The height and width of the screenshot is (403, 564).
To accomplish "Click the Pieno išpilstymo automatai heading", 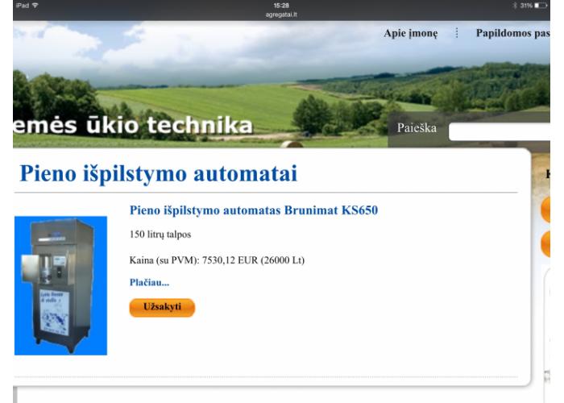I will (x=159, y=173).
